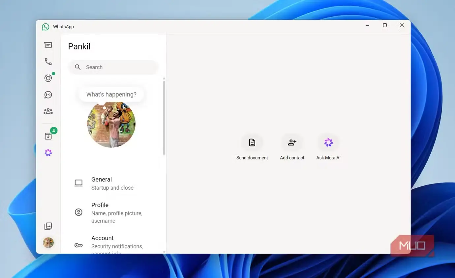Open Profile settings
The image size is (455, 278).
click(x=113, y=212)
